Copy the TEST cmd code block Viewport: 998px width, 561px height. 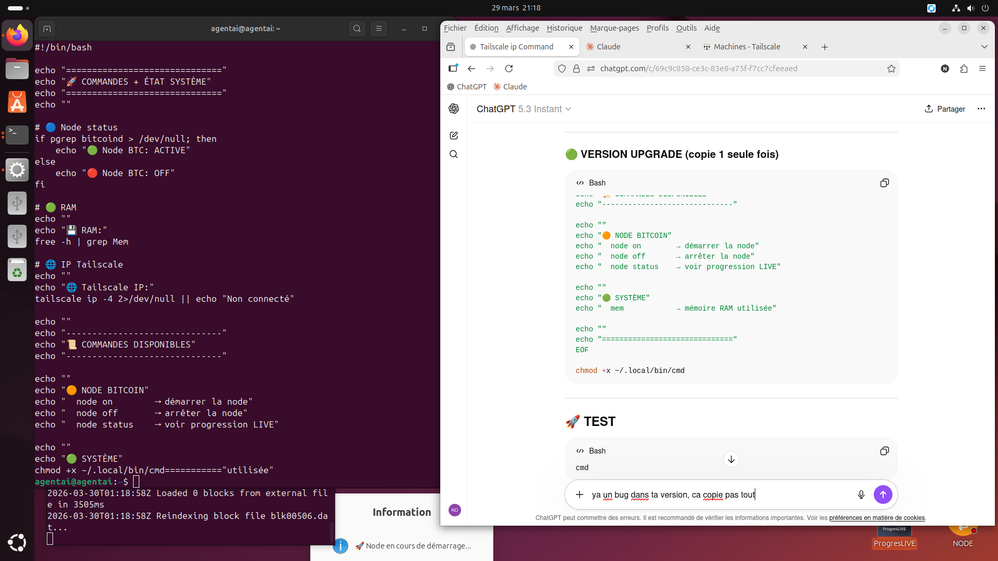pyautogui.click(x=884, y=451)
